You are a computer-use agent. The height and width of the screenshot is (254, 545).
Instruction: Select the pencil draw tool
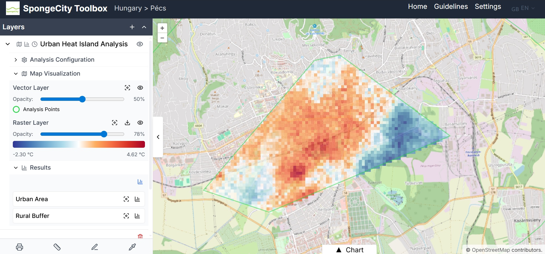tap(95, 247)
